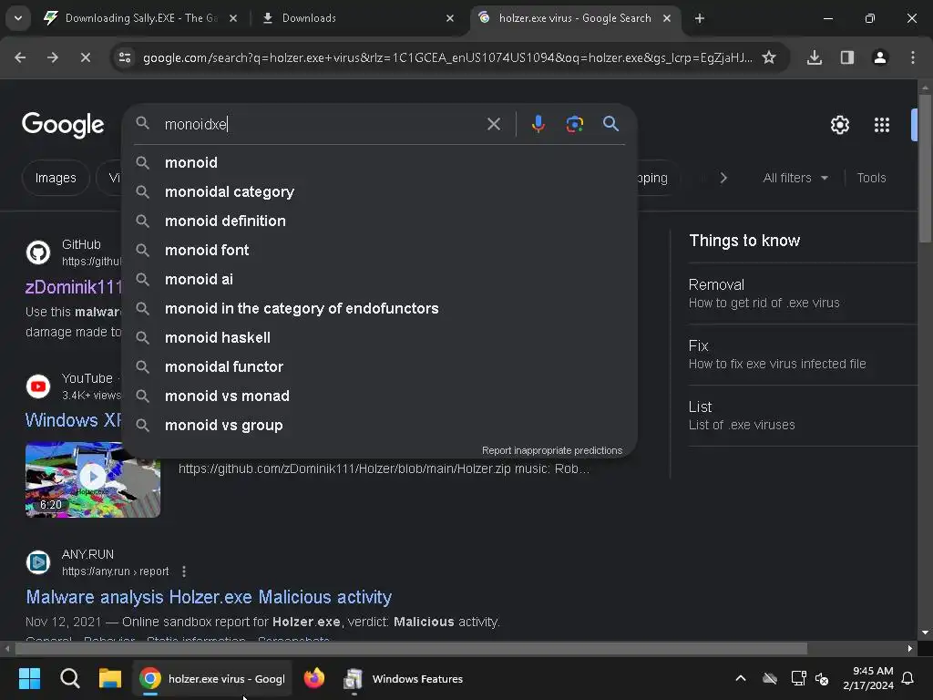Select suggestion 'monoidal functor'
Image resolution: width=933 pixels, height=700 pixels.
[x=379, y=366]
